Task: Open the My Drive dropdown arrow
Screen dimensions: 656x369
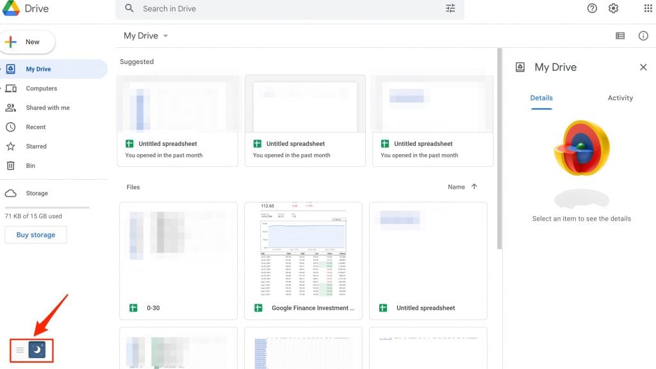Action: (166, 36)
